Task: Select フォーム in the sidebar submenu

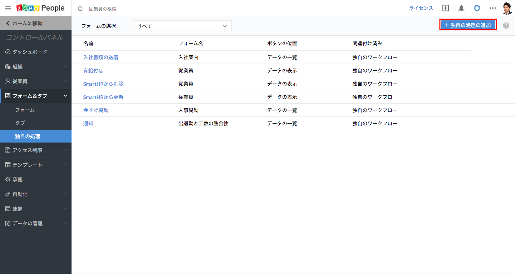Action: click(25, 110)
